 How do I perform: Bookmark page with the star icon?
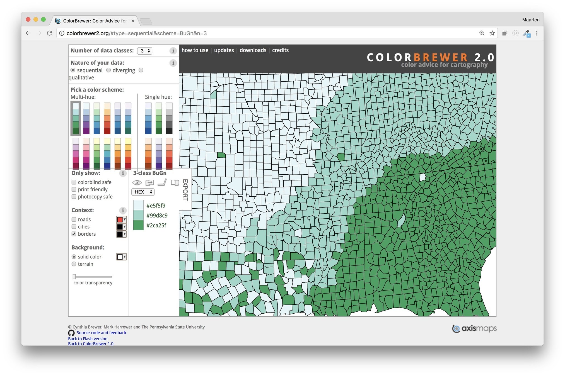492,33
